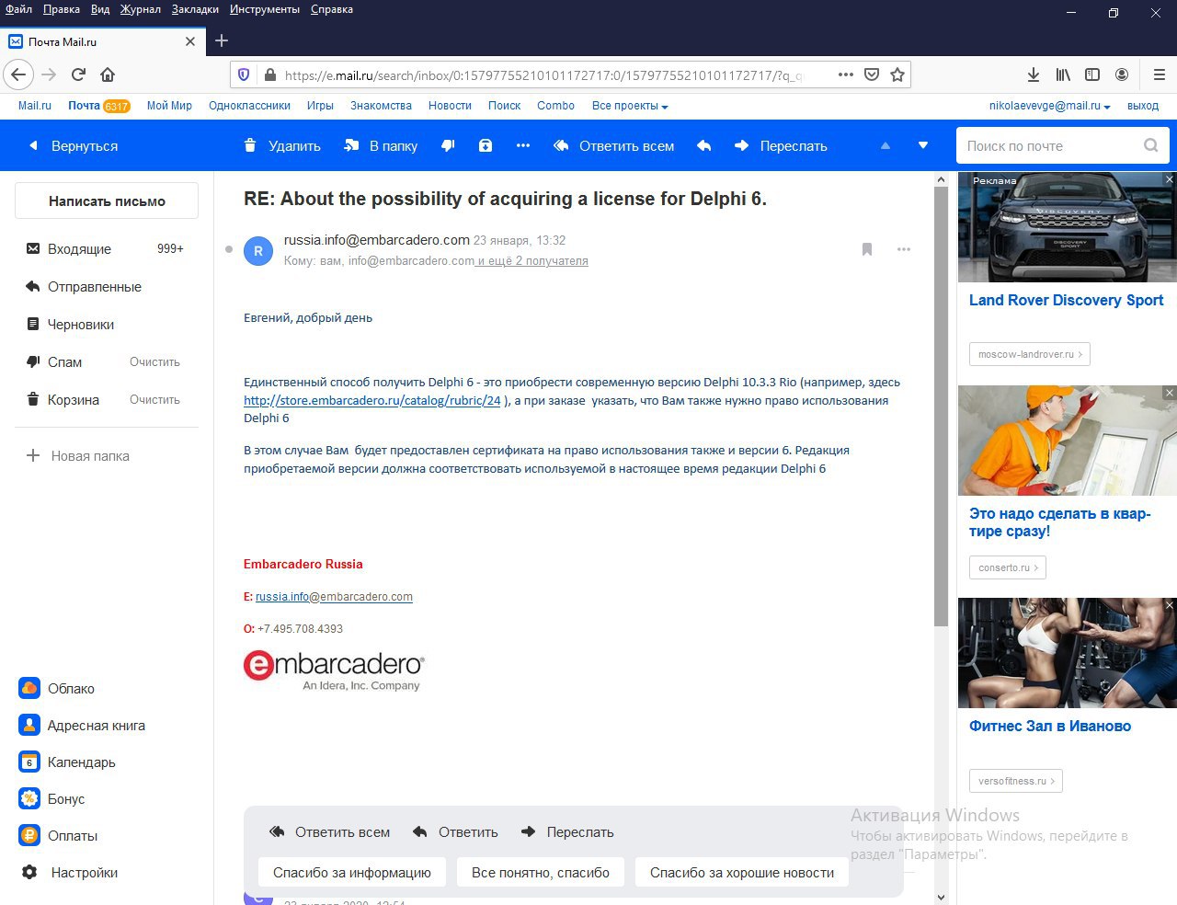The image size is (1177, 905).
Task: Open the store.embarcadero.ru catalog link
Action: click(372, 400)
